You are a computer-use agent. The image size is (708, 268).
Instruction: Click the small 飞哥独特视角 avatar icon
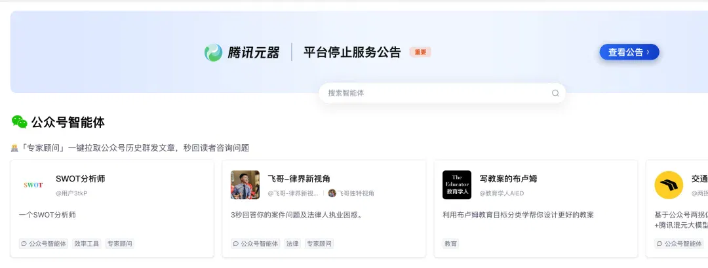click(332, 193)
